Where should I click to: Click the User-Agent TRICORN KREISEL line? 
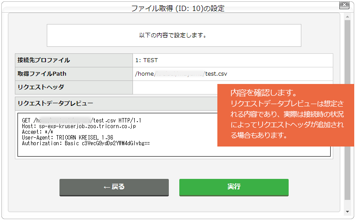67,138
